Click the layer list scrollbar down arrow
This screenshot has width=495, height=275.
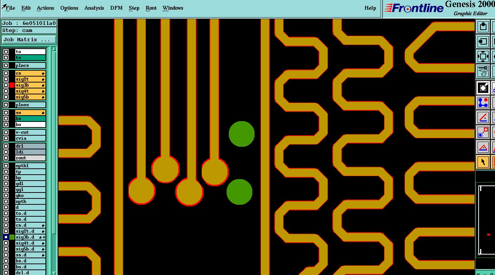[x=54, y=273]
